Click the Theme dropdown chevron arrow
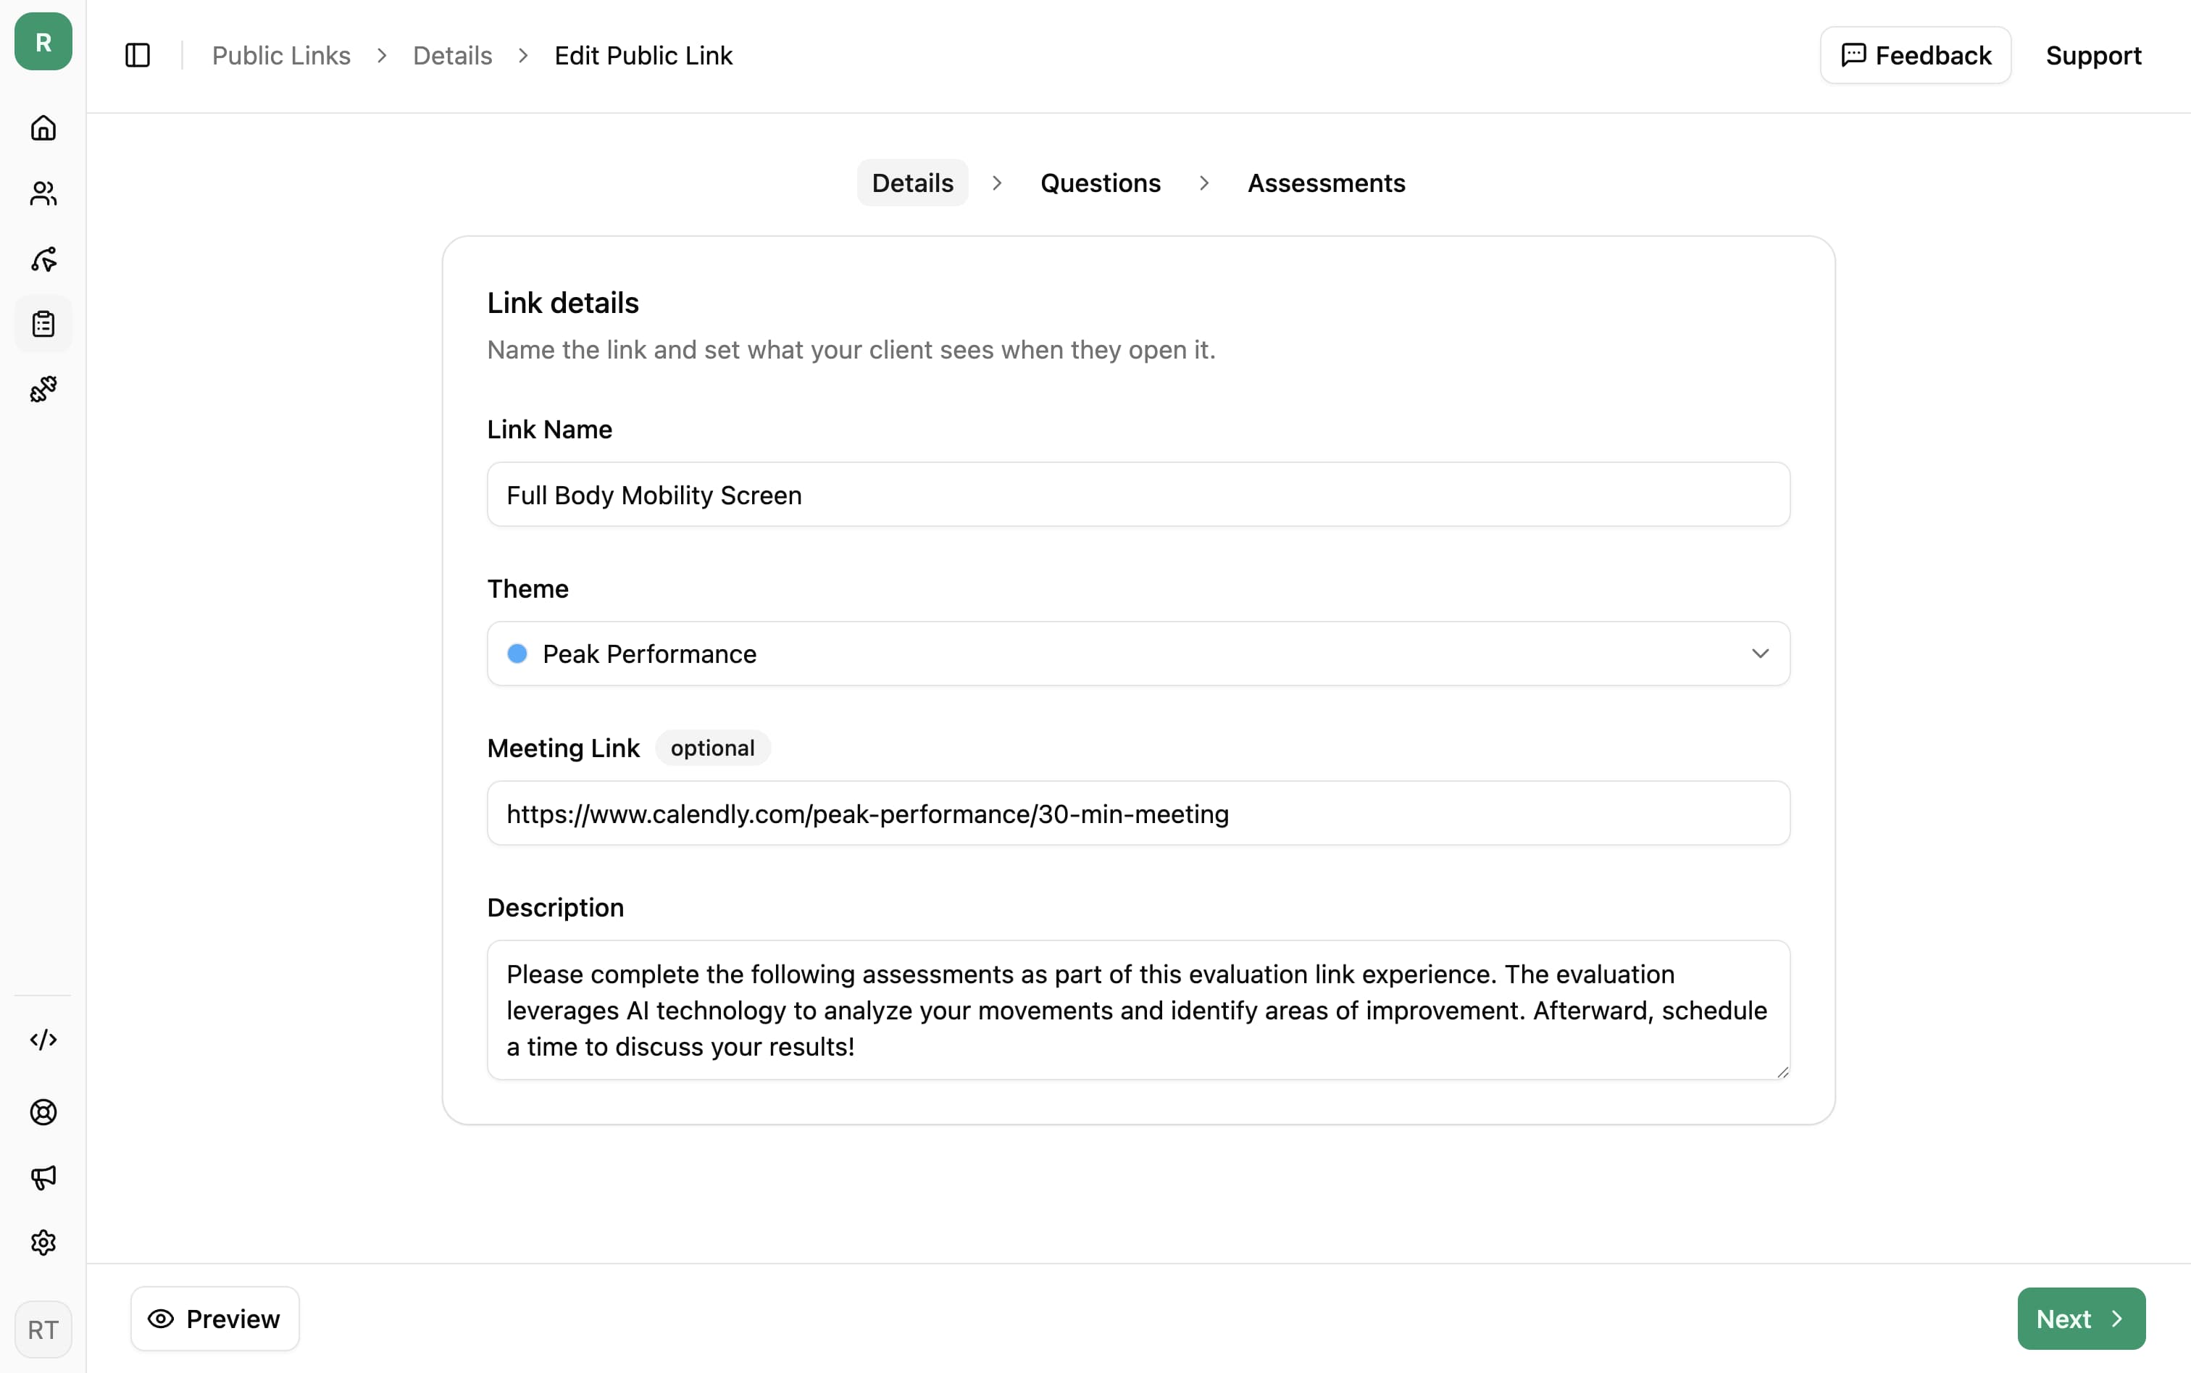The height and width of the screenshot is (1373, 2191). click(x=1760, y=654)
